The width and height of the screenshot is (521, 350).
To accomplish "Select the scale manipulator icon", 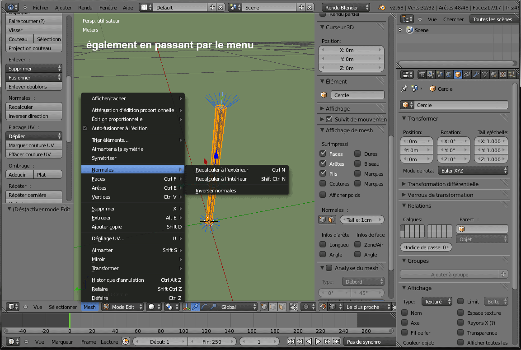I will (x=213, y=307).
